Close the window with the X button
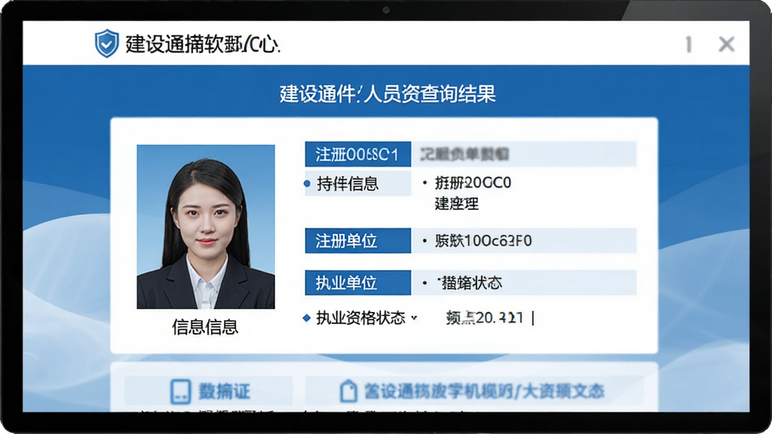The image size is (772, 434). pyautogui.click(x=726, y=44)
